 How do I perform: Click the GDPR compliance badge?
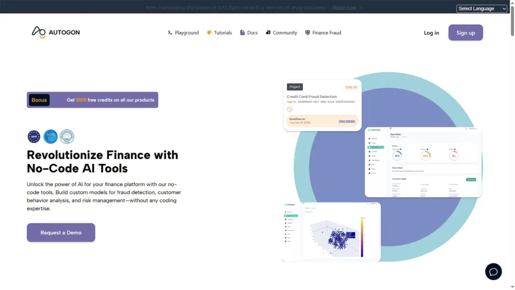tap(34, 136)
